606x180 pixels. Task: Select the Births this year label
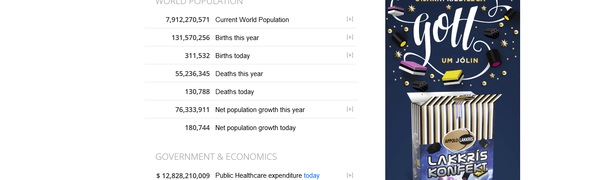[x=237, y=38]
